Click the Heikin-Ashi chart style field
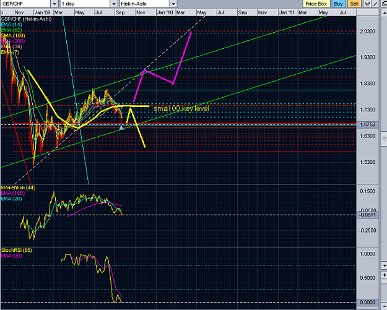The image size is (387, 310). pos(145,4)
